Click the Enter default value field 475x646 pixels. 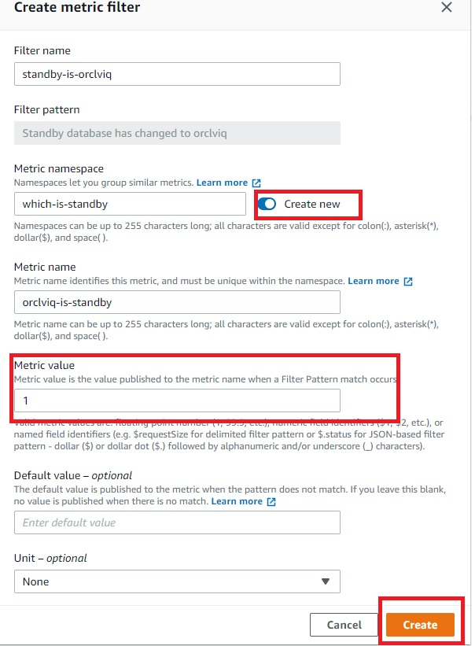pos(177,522)
